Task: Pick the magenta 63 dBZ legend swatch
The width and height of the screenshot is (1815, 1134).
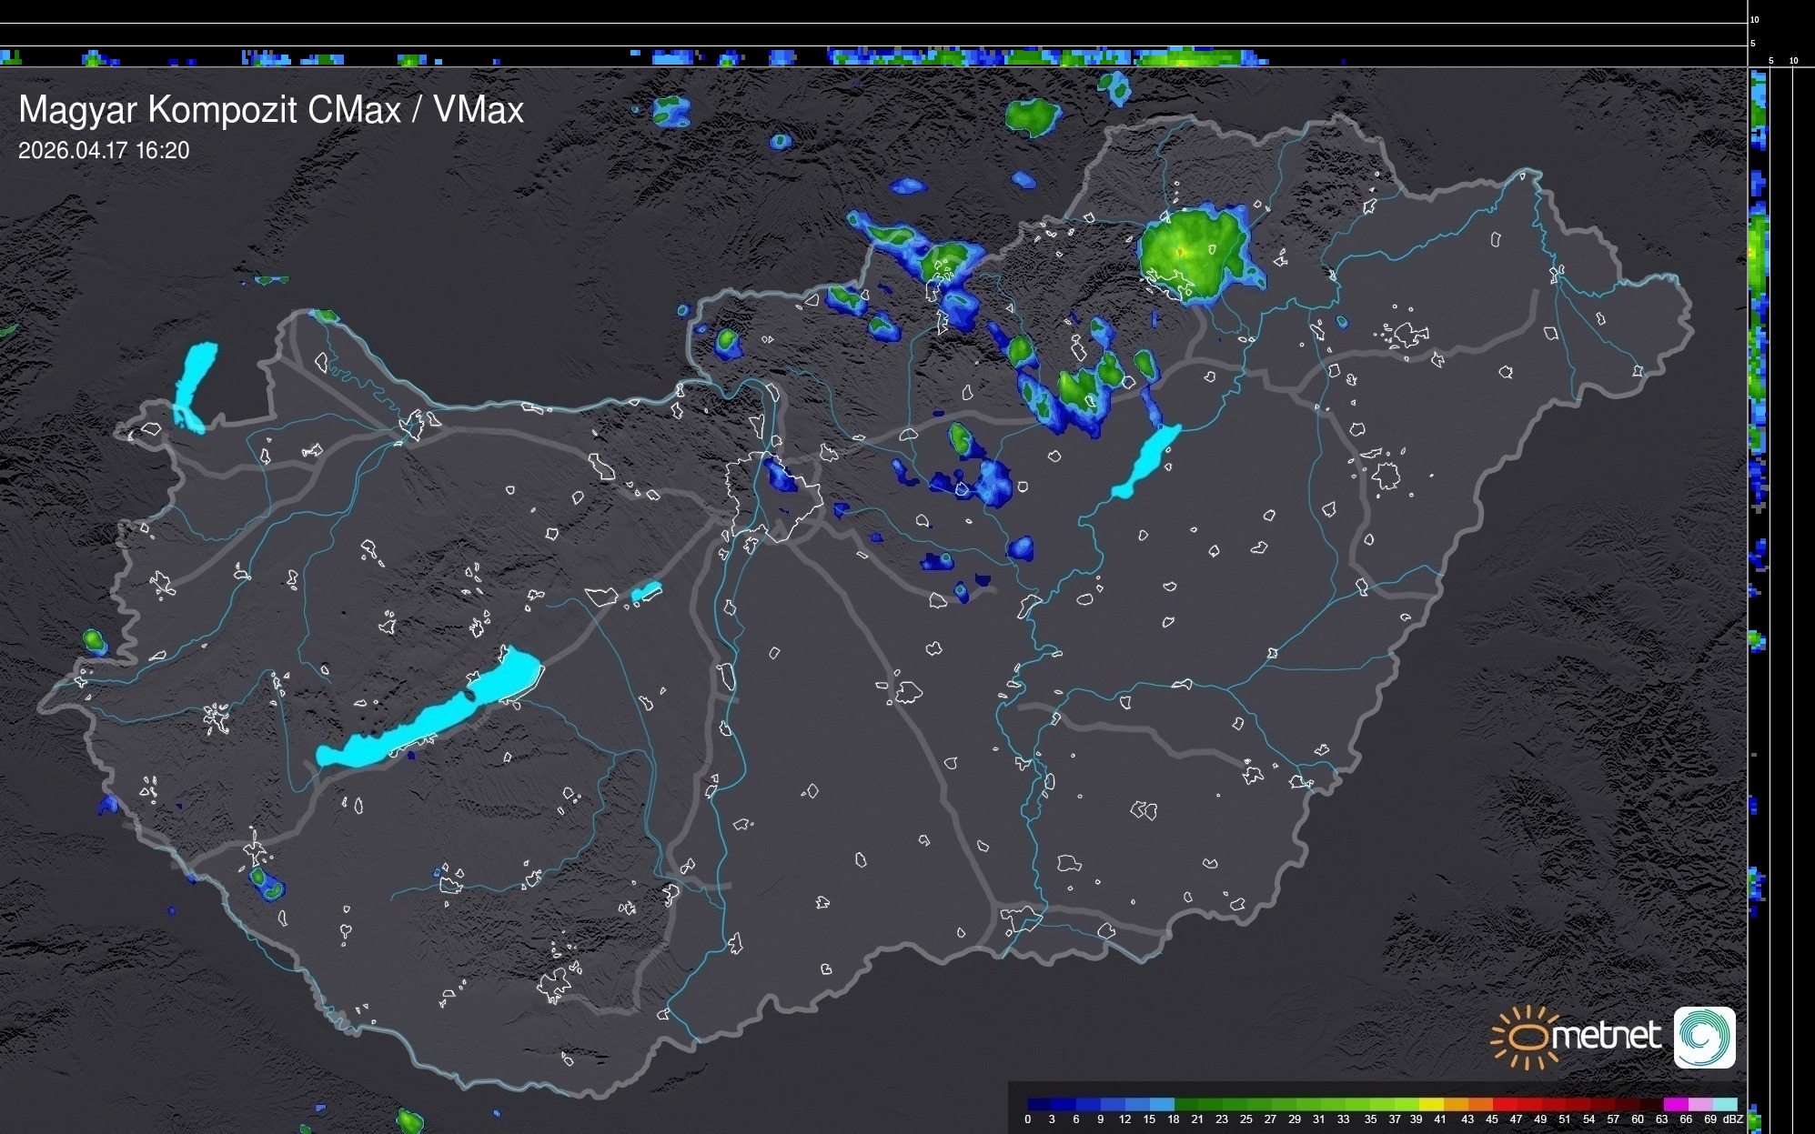Action: coord(1675,1104)
